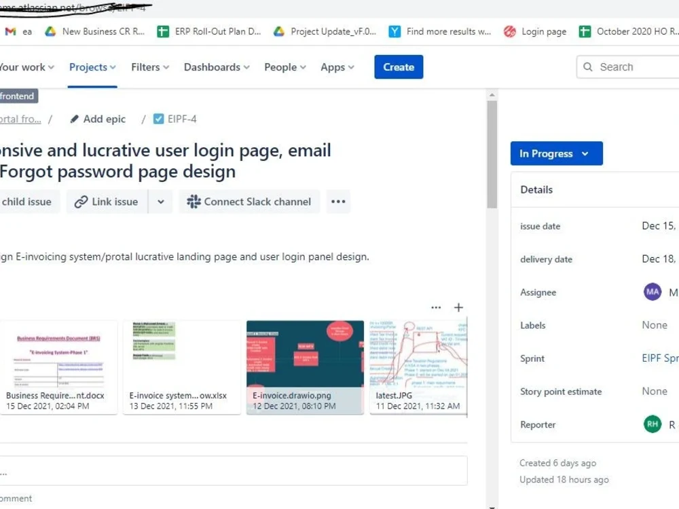Open the In Progress status dropdown
This screenshot has height=509, width=679.
pos(556,153)
